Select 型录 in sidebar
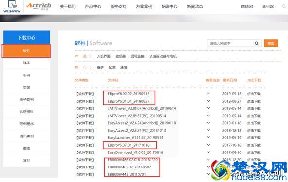Screen dimensions: 288x182 pos(26,87)
